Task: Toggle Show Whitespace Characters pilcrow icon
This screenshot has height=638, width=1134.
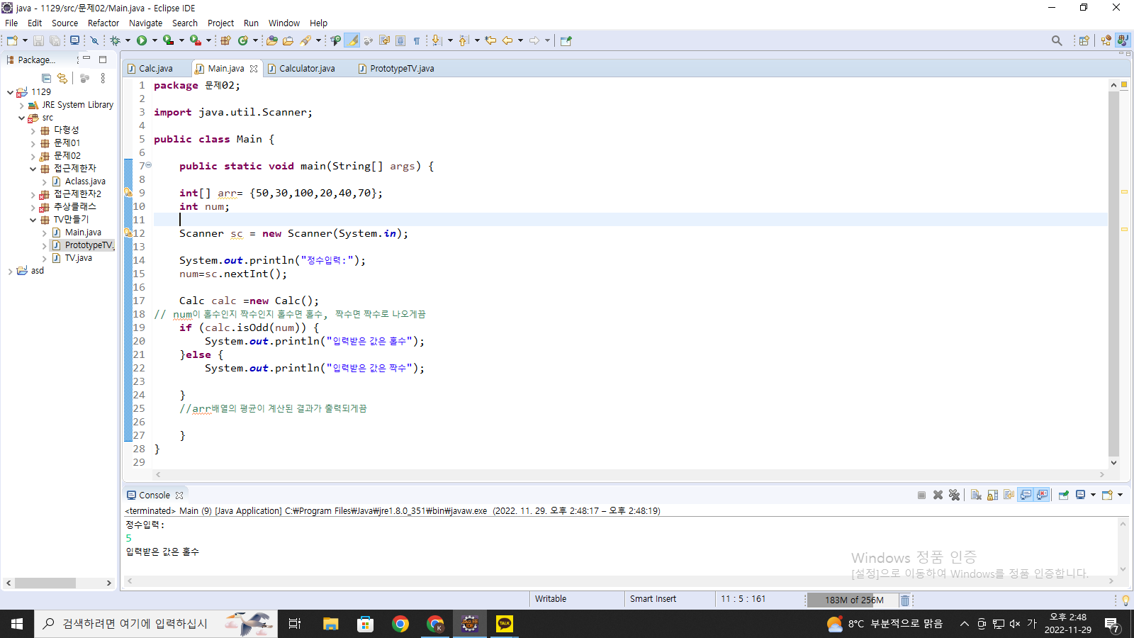Action: pyautogui.click(x=417, y=40)
